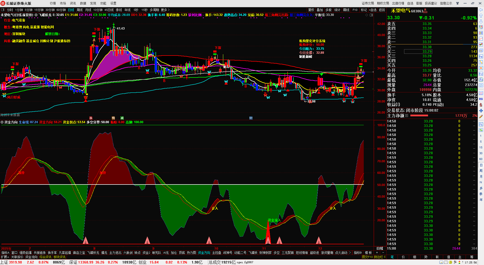Click the shirt skin icon in title bar

point(458,3)
